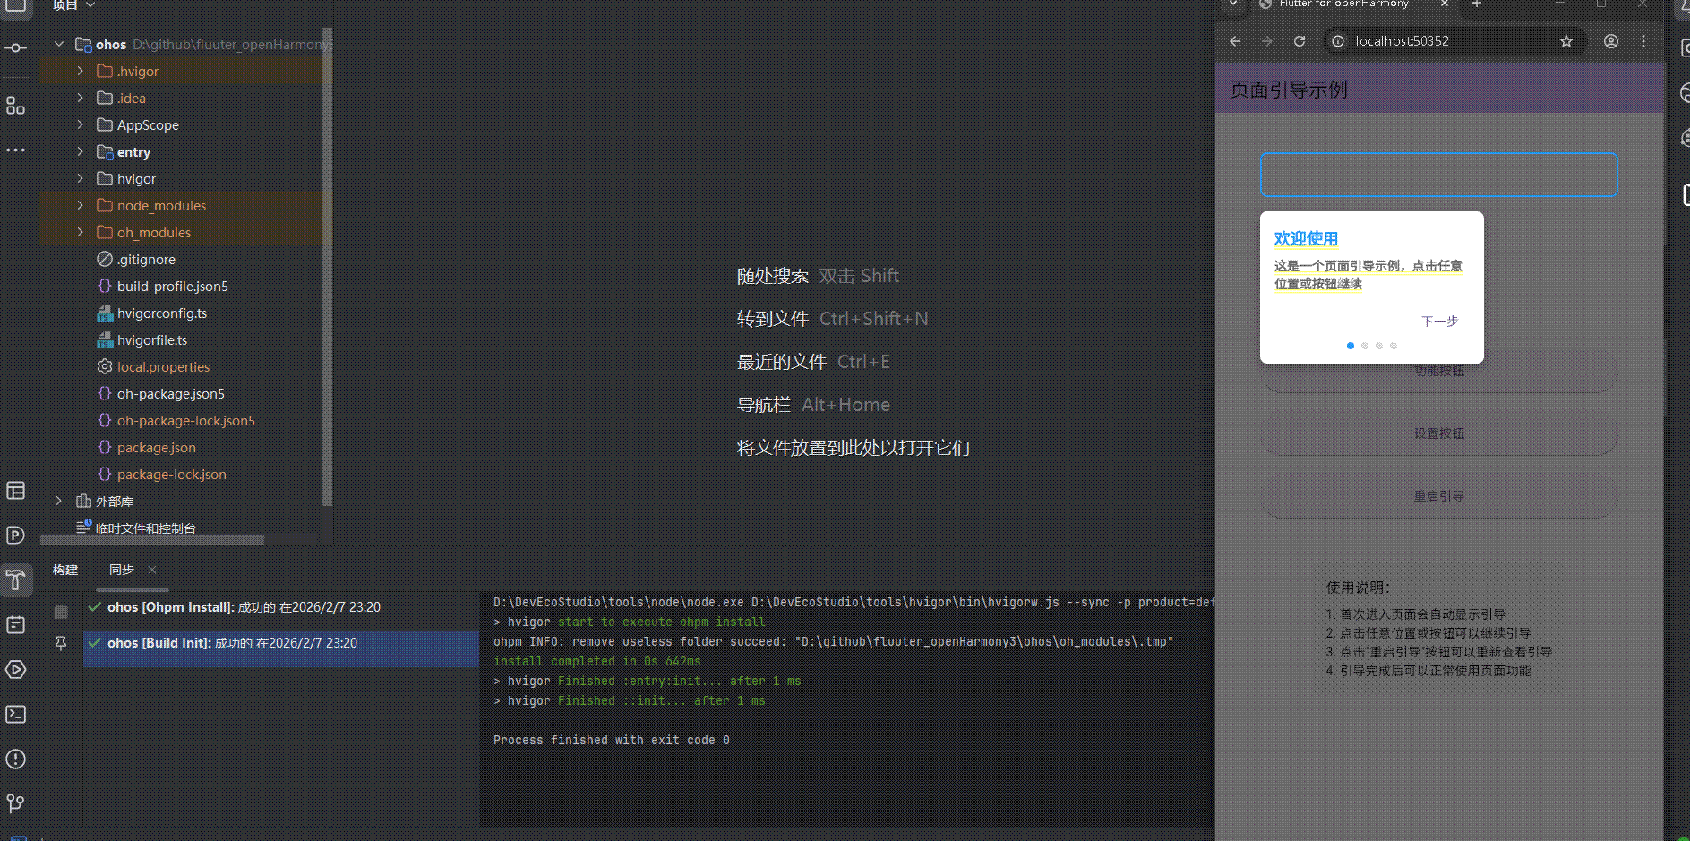Screen dimensions: 1690x841
Task: Expand the hvigor folder
Action: (x=81, y=178)
